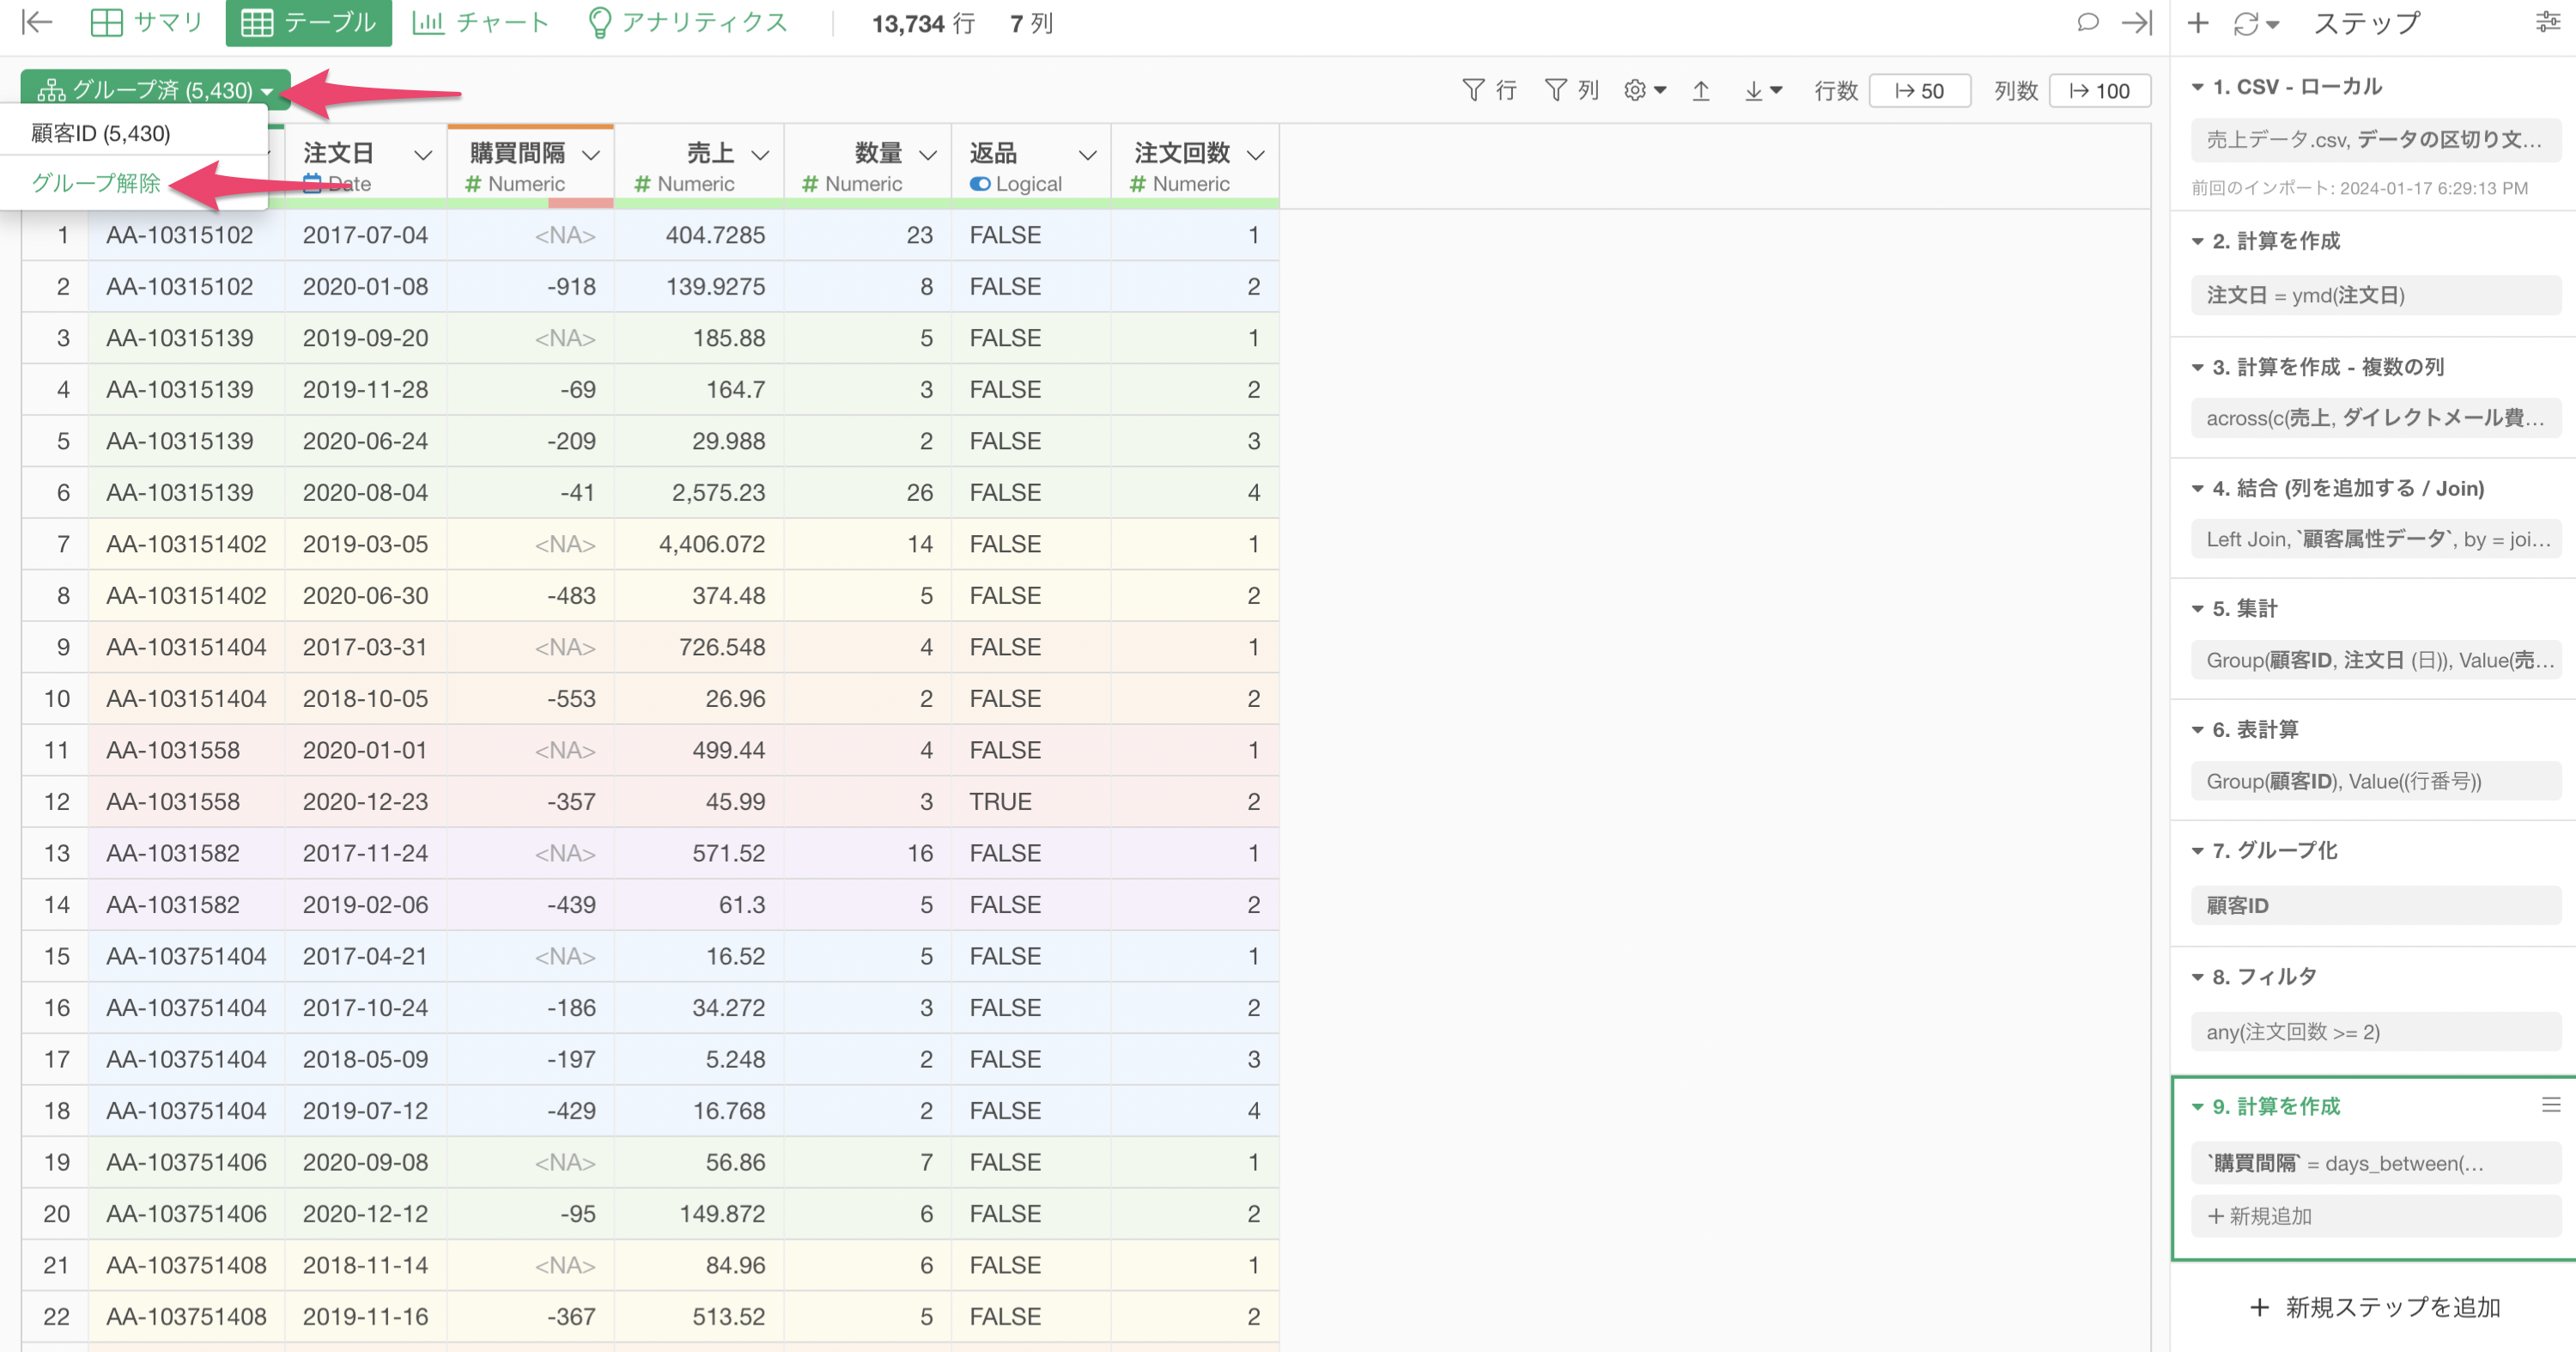Select the 注文日 = ymd(注文日) step token
This screenshot has height=1352, width=2576.
[2376, 295]
